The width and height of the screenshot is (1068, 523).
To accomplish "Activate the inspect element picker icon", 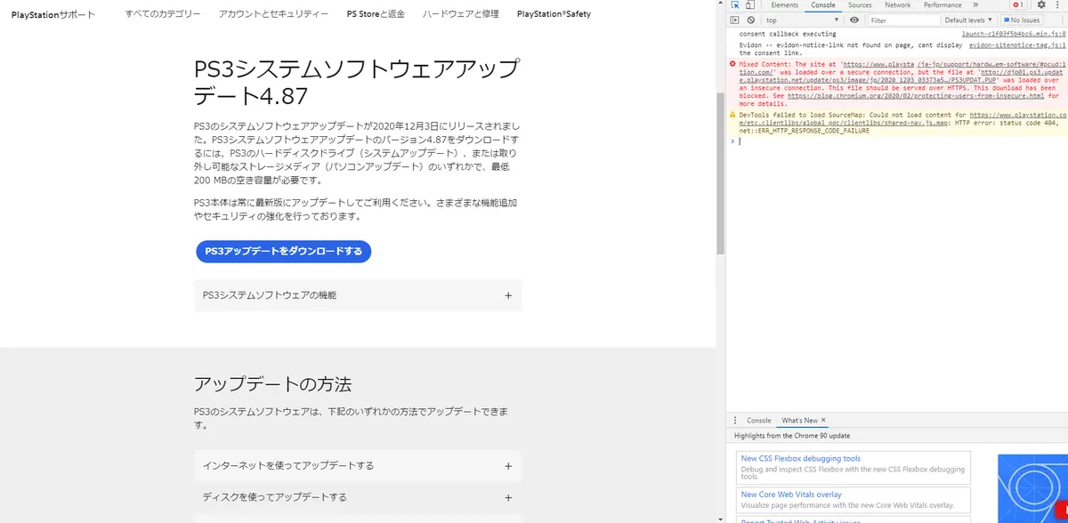I will pos(735,5).
